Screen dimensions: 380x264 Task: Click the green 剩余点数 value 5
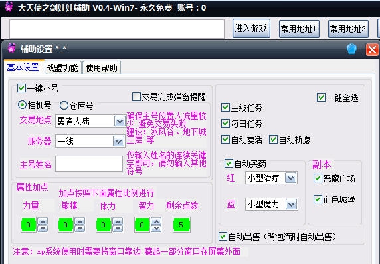pos(181,225)
